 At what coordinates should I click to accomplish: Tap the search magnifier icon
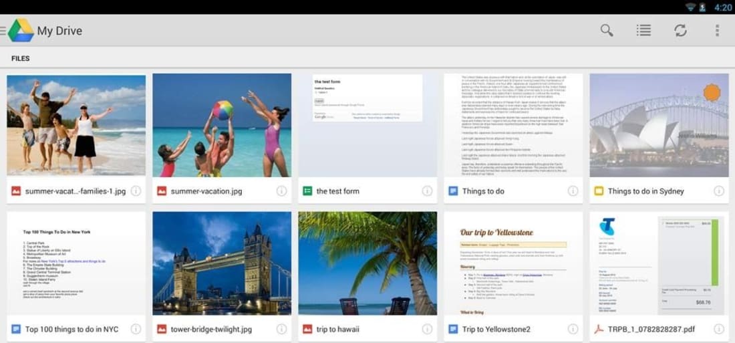607,31
